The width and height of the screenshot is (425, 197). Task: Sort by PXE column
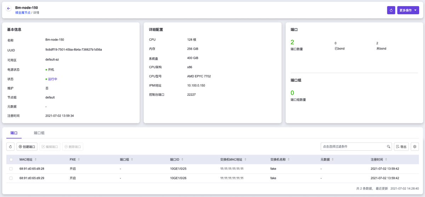[x=79, y=159]
